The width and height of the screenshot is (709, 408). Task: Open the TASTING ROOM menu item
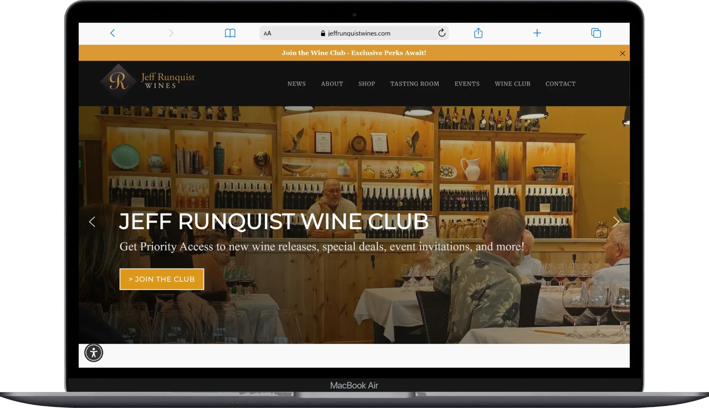point(415,84)
